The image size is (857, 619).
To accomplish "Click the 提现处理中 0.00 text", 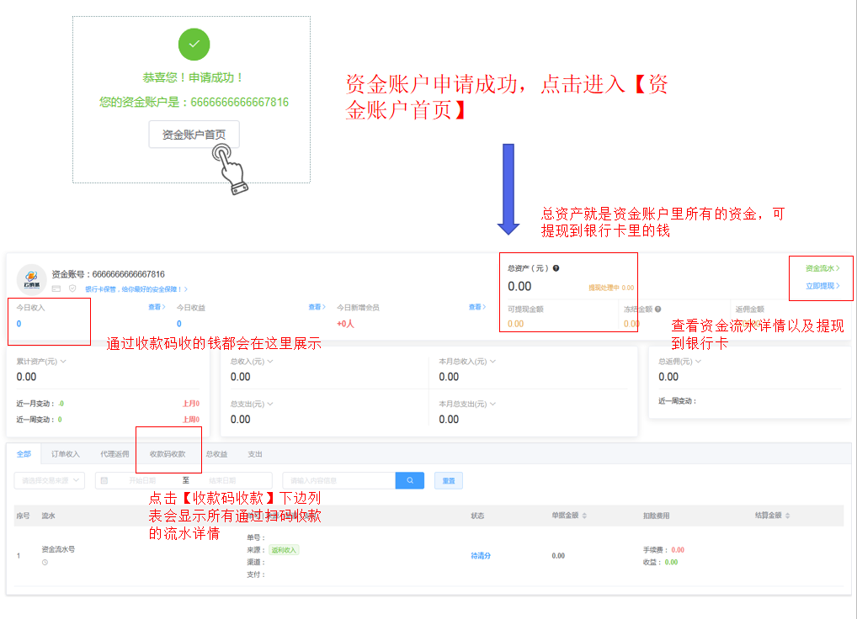I will 611,288.
